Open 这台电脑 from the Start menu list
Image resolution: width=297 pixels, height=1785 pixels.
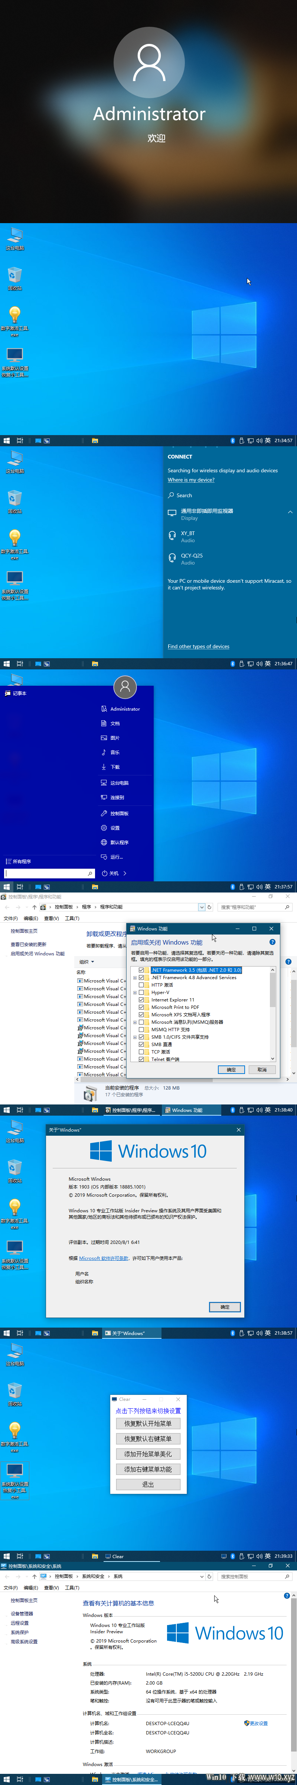pos(115,783)
